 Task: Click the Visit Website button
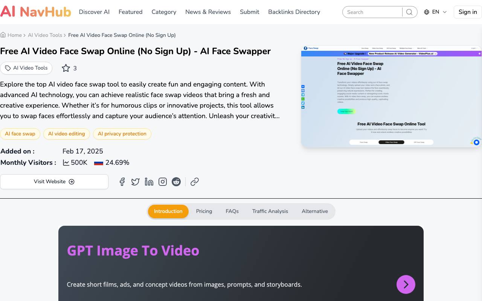pos(54,182)
